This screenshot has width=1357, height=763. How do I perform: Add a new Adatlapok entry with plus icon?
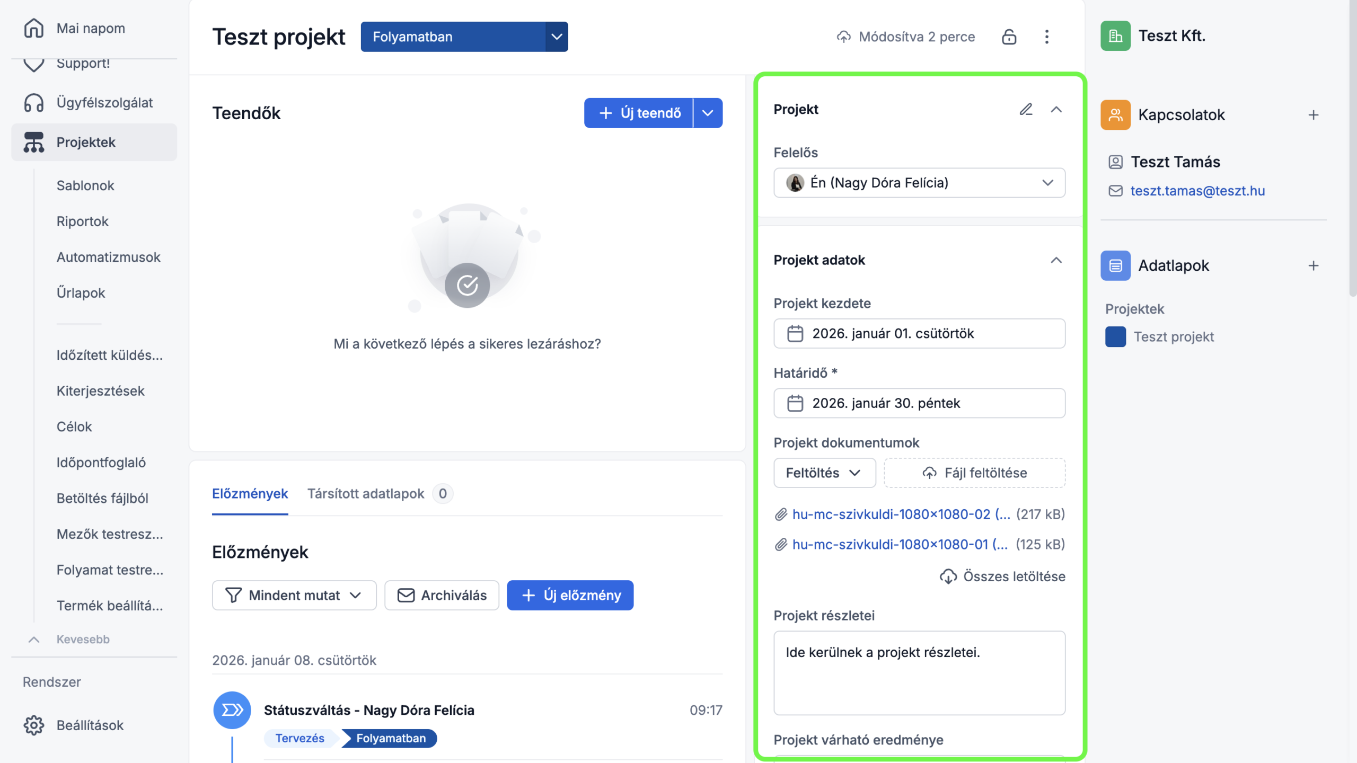(1313, 265)
